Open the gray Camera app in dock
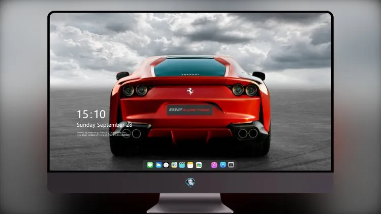 pyautogui.click(x=231, y=165)
